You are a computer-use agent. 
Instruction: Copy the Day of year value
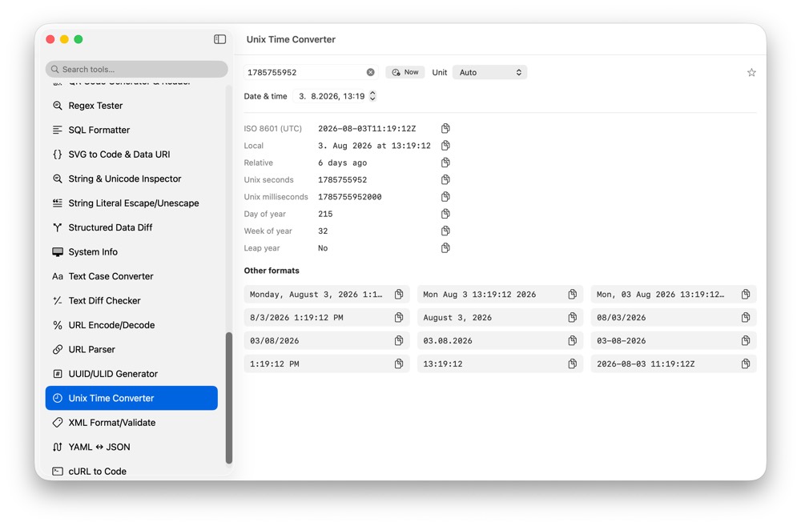point(445,214)
